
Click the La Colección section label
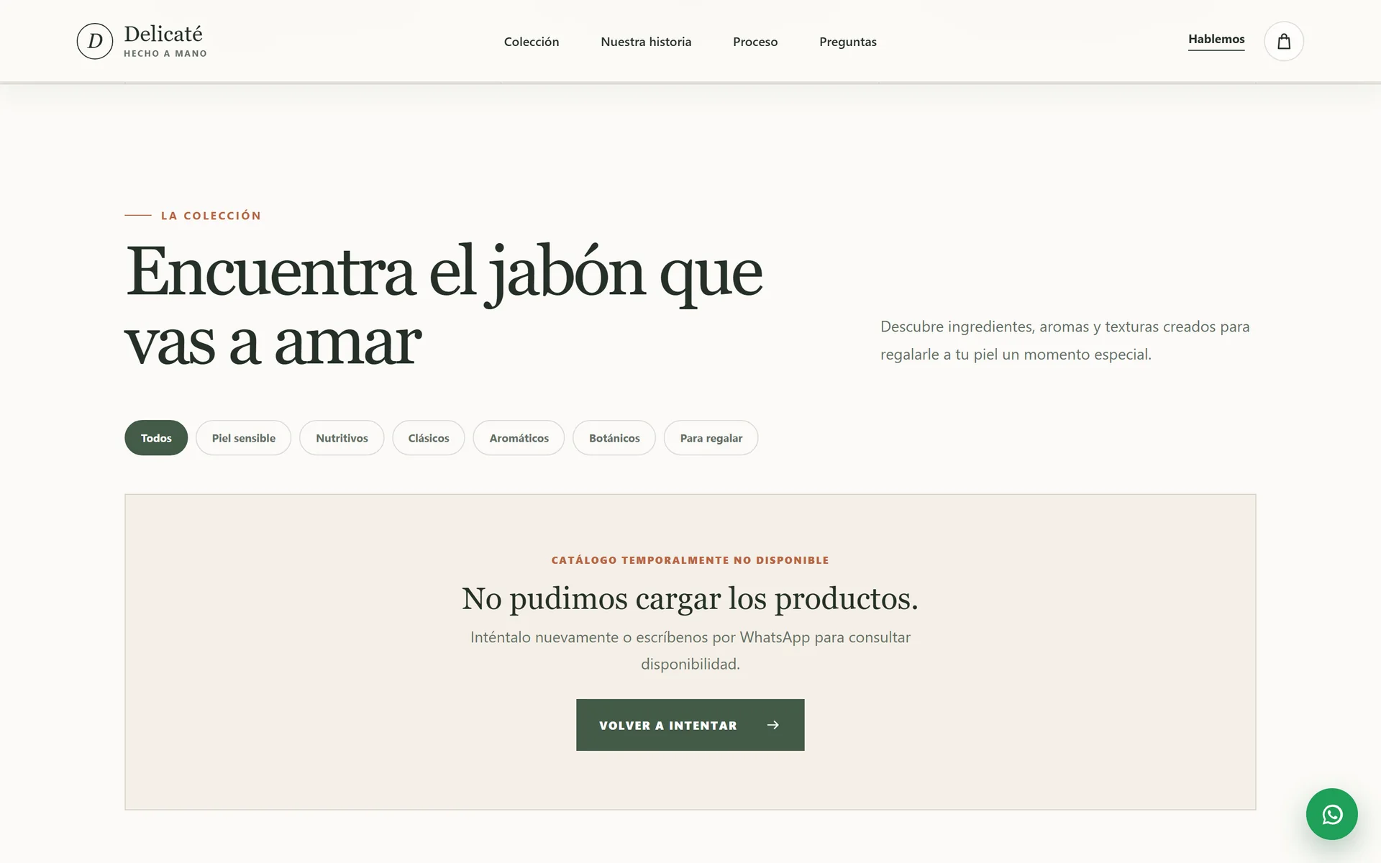point(211,216)
